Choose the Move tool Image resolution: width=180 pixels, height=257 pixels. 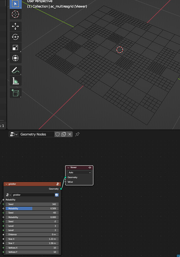click(x=15, y=26)
